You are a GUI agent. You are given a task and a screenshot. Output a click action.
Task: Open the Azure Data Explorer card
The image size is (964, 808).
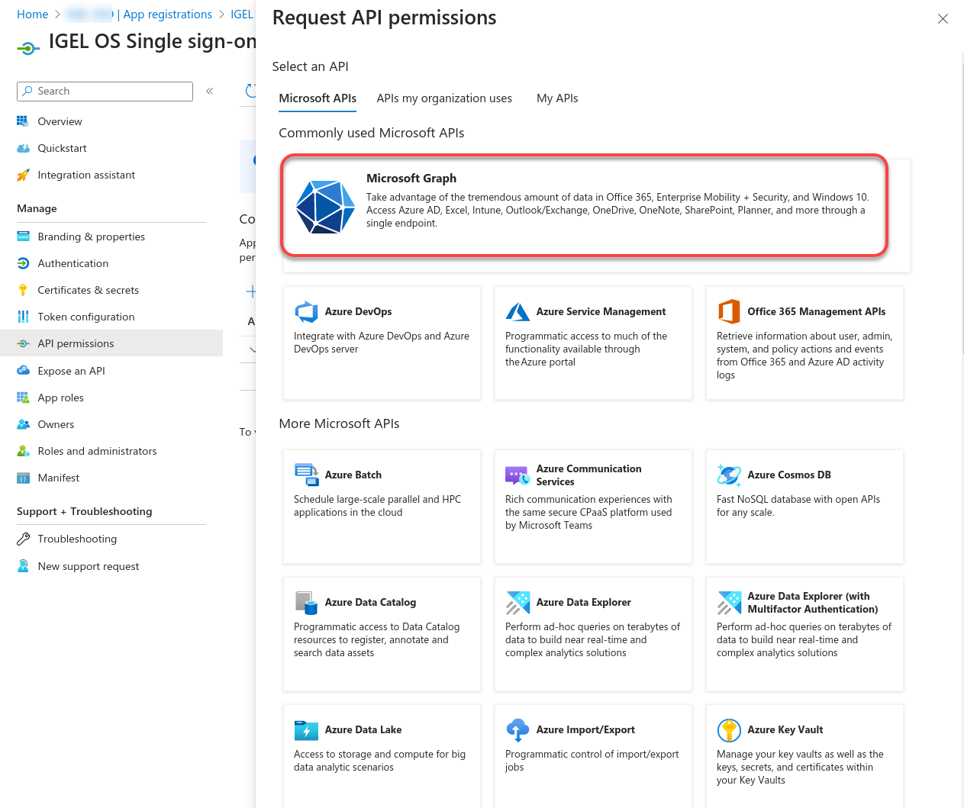tap(593, 633)
